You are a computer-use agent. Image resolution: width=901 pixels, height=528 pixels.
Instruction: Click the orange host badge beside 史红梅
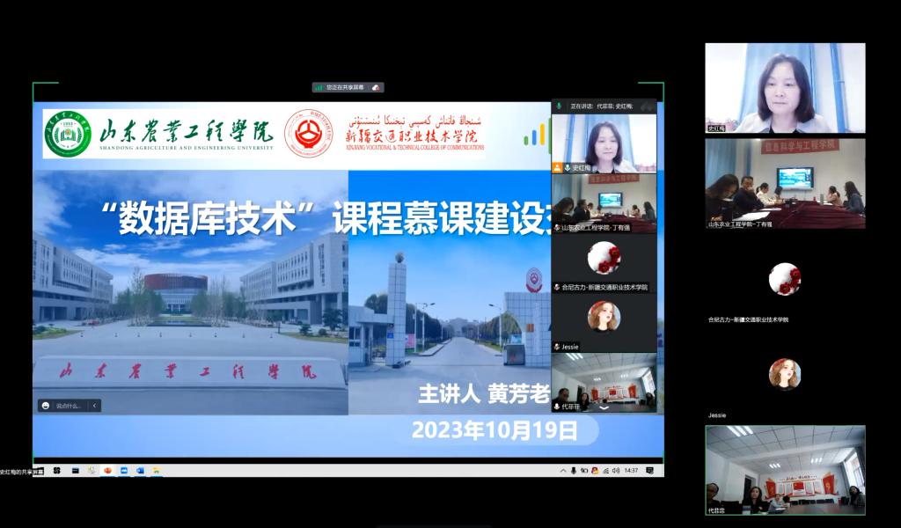tap(557, 167)
